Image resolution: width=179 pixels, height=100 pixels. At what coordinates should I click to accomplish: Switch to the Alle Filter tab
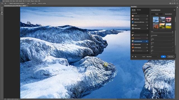(134, 10)
